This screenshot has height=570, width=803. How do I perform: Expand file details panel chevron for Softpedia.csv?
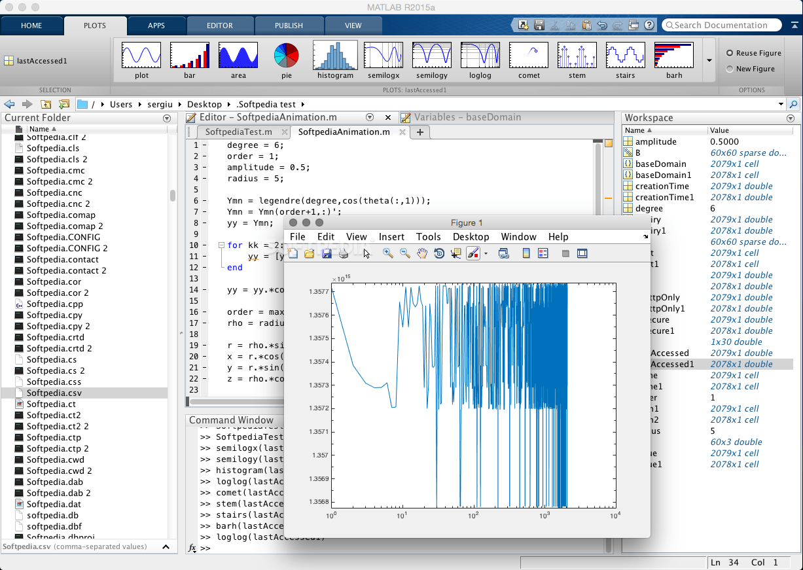[166, 547]
